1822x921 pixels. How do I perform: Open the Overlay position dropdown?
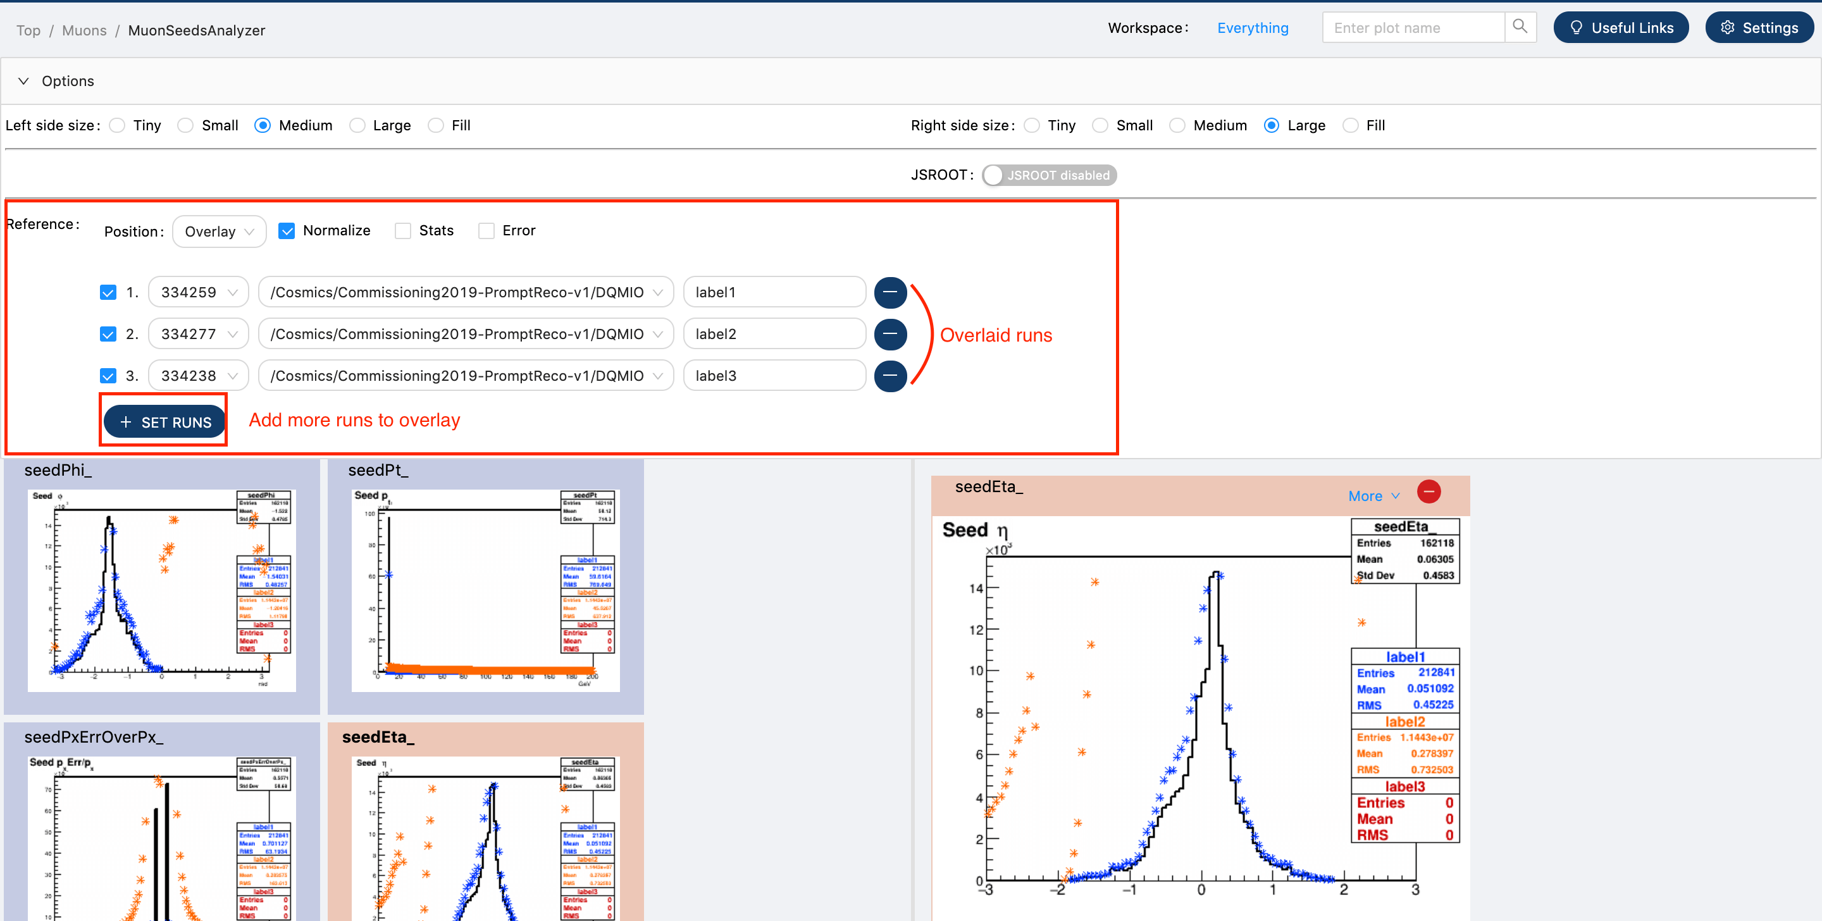[x=218, y=232]
